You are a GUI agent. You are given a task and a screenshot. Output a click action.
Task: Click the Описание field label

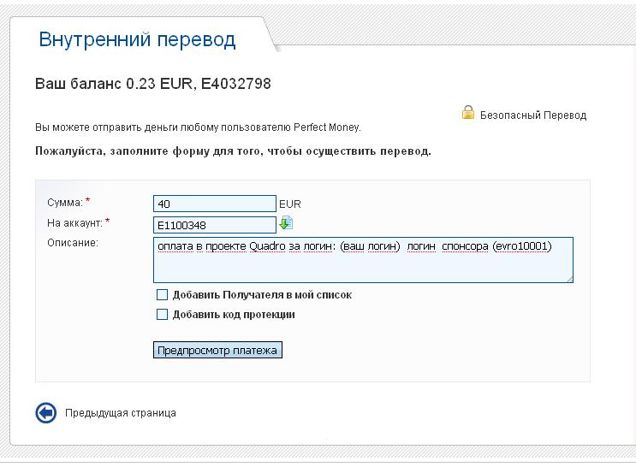click(74, 243)
